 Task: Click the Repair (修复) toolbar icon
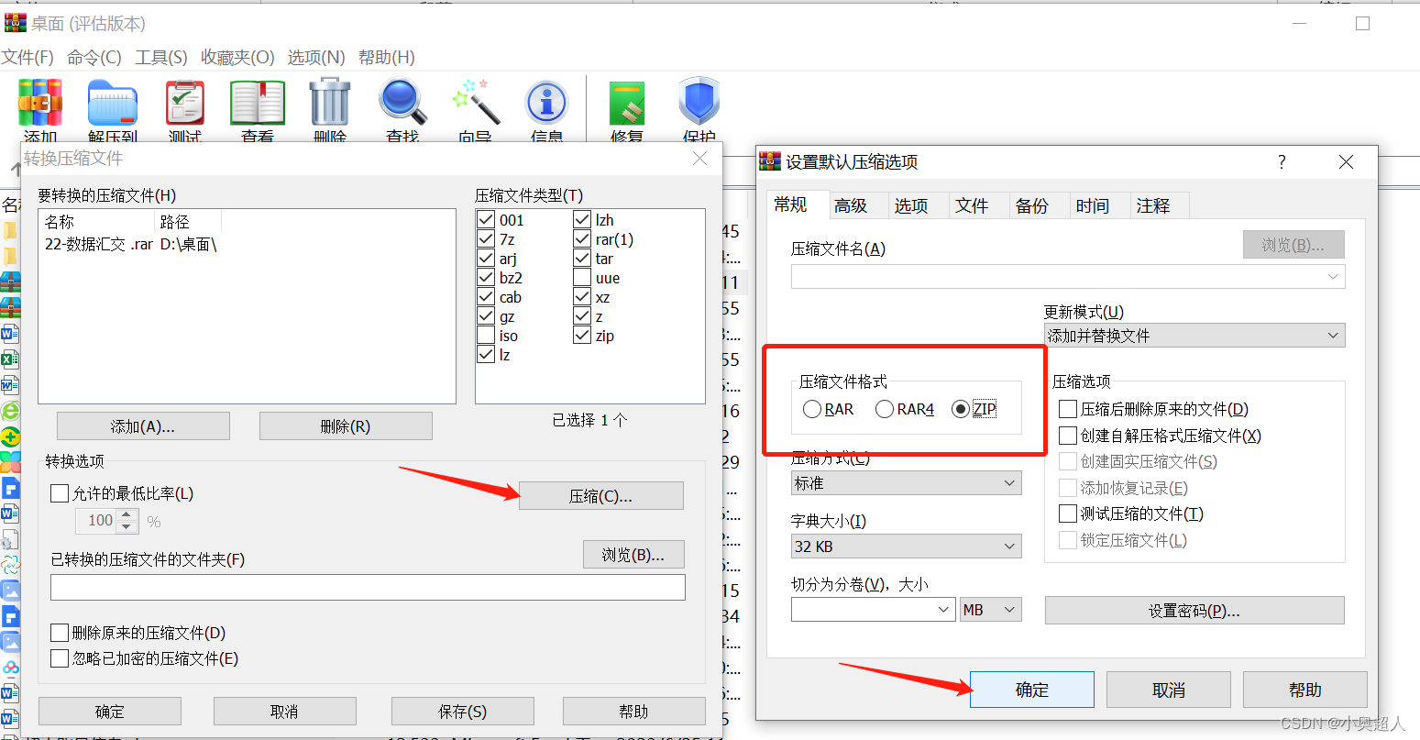tap(627, 103)
